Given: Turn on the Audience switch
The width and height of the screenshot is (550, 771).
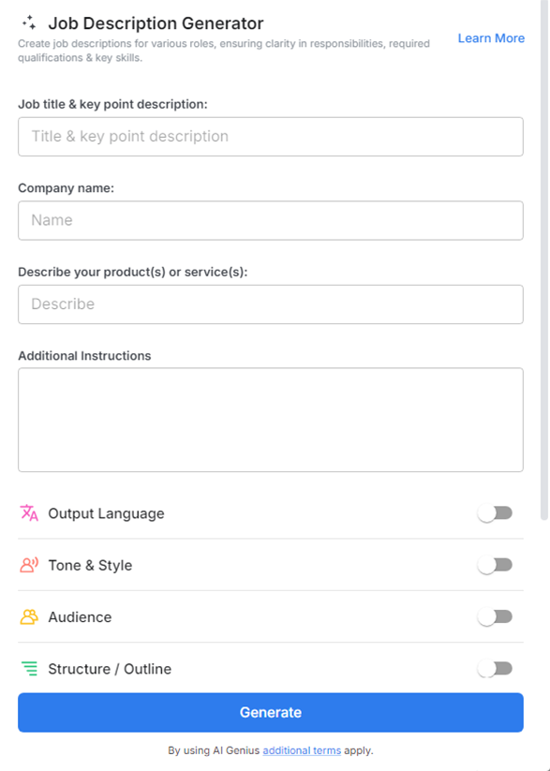Looking at the screenshot, I should (x=495, y=616).
